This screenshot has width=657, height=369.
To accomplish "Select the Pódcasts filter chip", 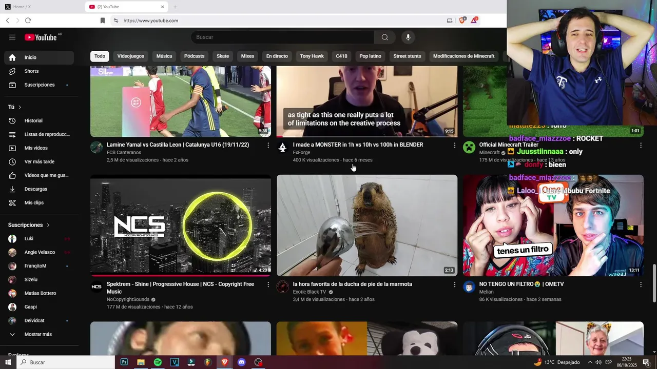I will [x=194, y=56].
